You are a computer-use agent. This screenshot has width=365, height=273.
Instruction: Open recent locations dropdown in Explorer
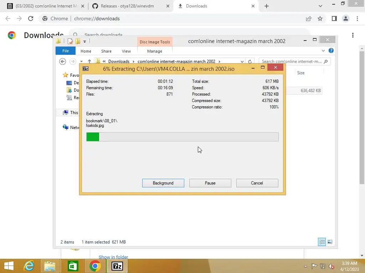coord(82,61)
